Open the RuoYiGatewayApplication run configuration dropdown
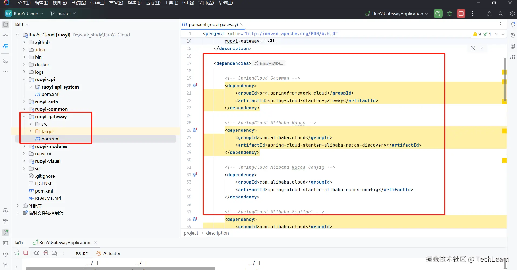The width and height of the screenshot is (517, 270). (x=397, y=13)
